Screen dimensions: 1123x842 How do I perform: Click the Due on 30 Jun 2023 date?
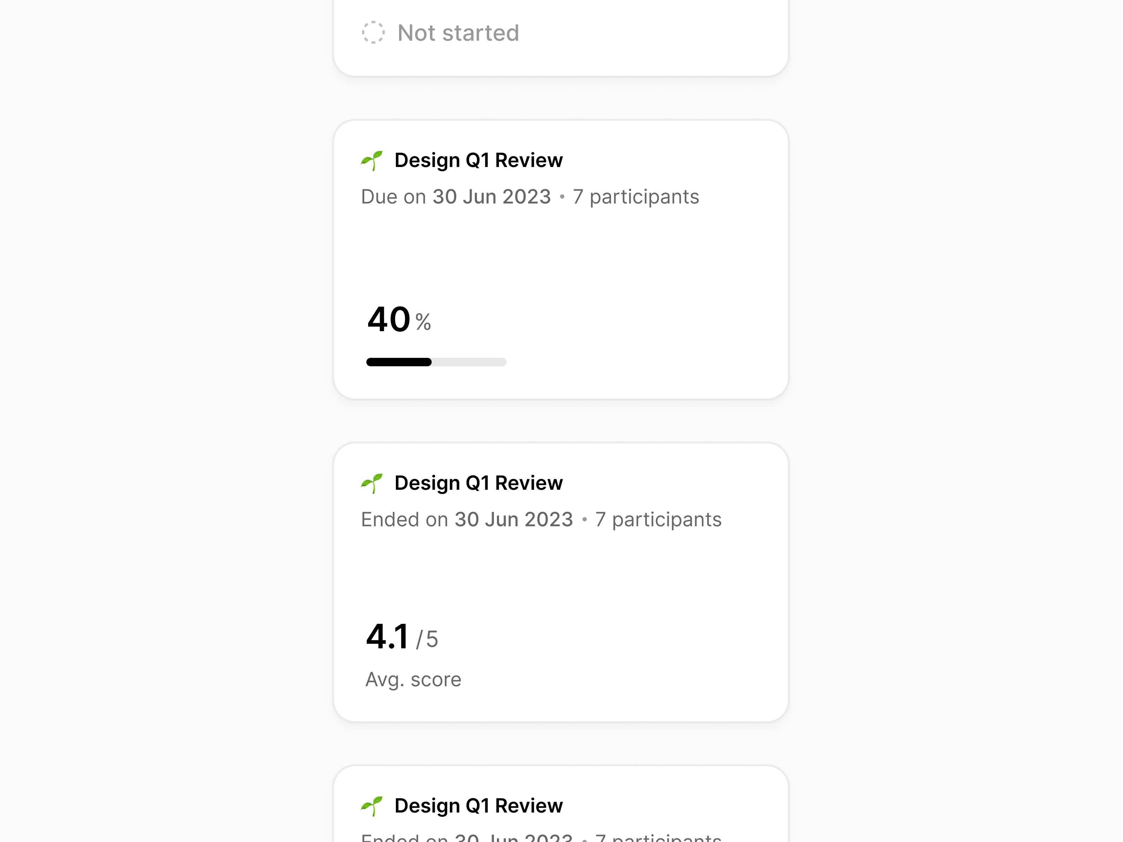click(456, 197)
